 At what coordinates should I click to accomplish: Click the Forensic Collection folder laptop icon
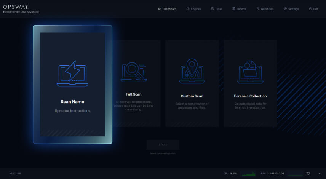click(x=250, y=72)
